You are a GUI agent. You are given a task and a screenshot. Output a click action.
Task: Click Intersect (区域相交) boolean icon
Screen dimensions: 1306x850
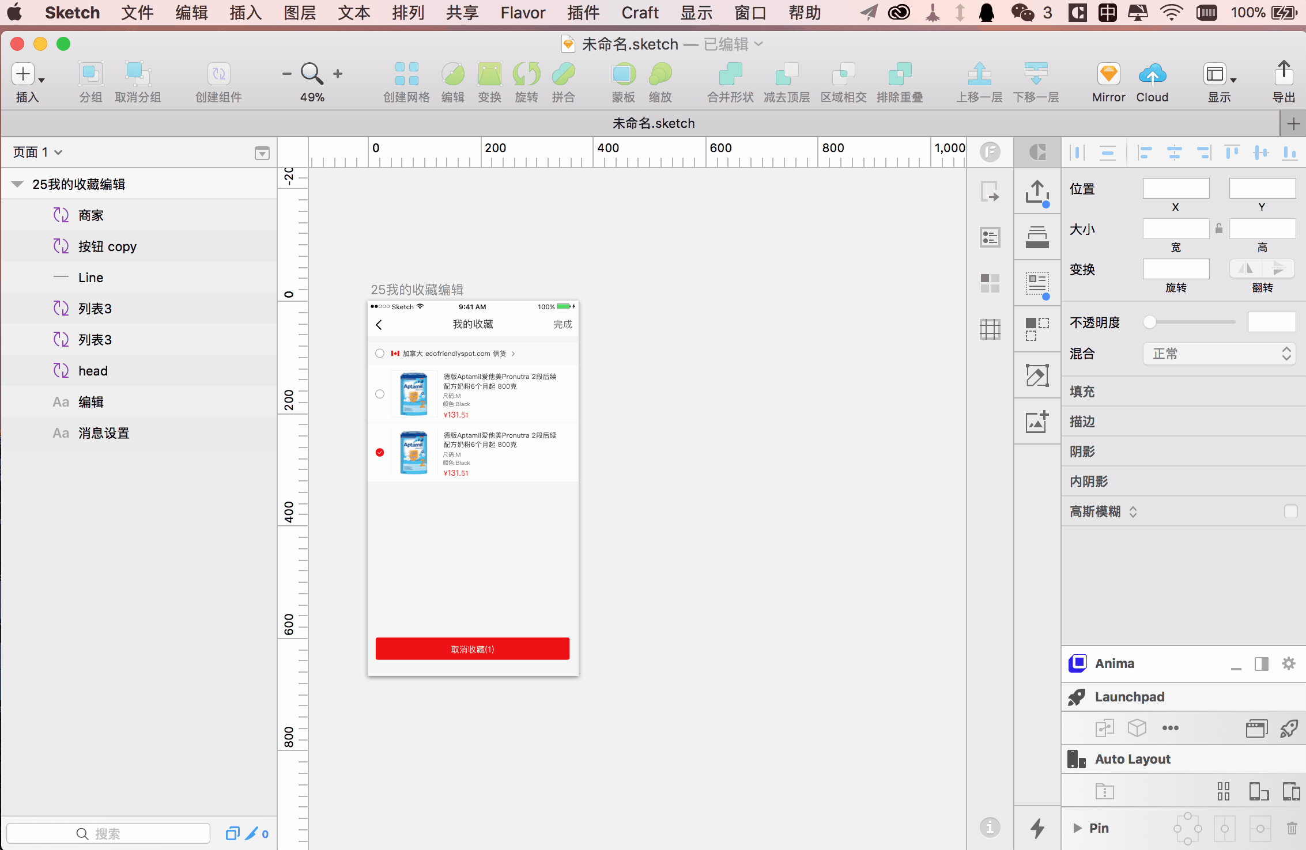843,74
